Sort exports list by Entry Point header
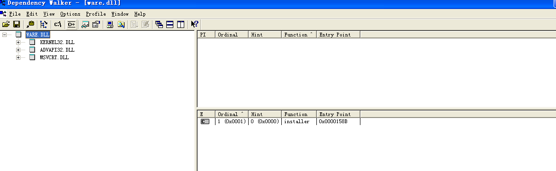 pos(338,114)
